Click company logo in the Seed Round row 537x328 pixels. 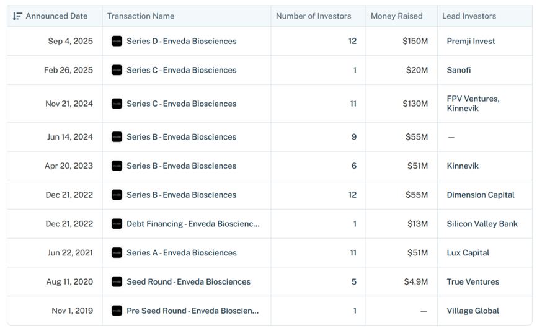coord(117,281)
